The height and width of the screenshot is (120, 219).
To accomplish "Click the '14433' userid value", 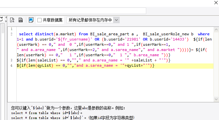I will coord(178,39).
